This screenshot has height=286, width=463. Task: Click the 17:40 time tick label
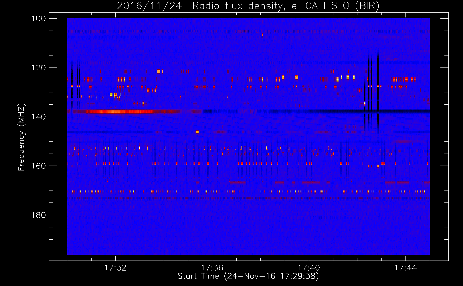coord(309,268)
